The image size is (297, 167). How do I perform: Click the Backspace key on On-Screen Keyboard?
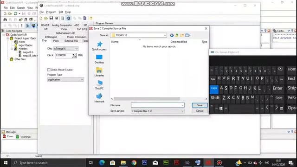pos(280,69)
